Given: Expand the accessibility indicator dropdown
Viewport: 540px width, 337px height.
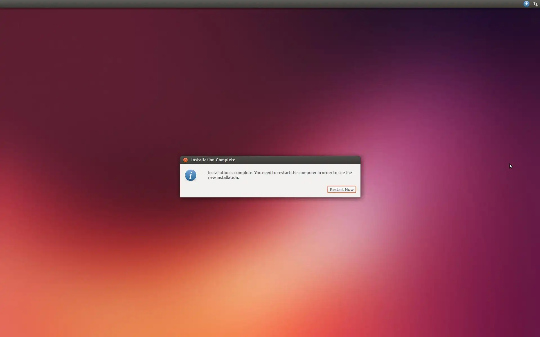Looking at the screenshot, I should (526, 4).
